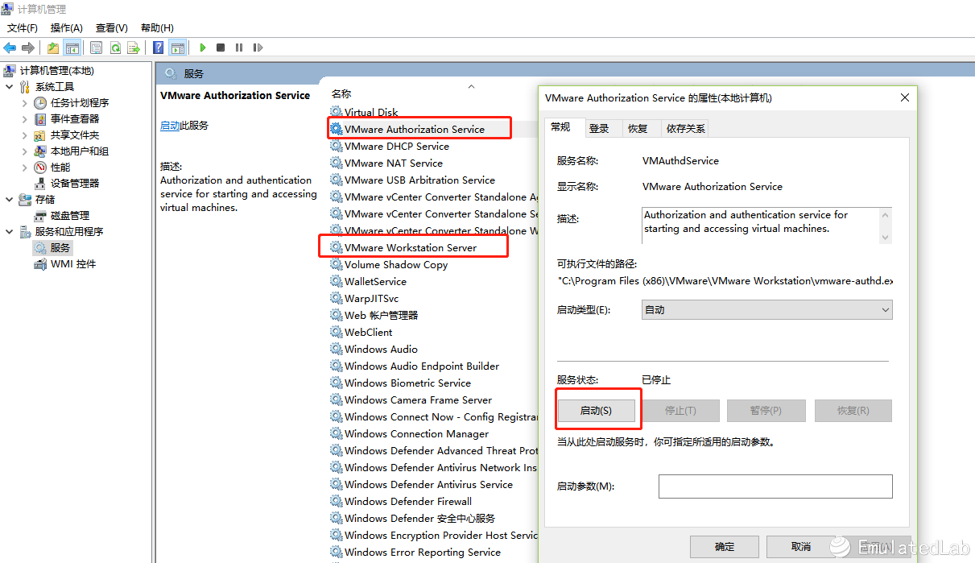Select 本地用户和组 in the tree

tap(80, 151)
